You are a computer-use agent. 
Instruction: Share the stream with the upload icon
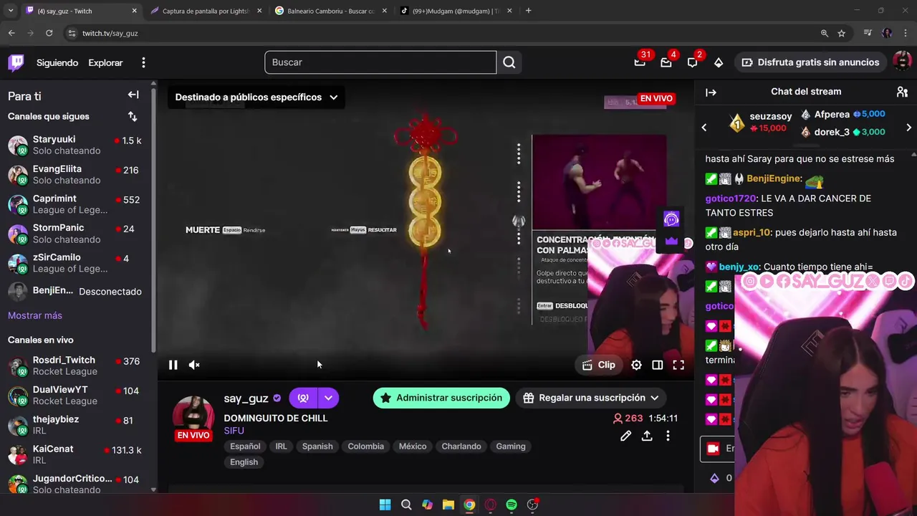click(647, 436)
